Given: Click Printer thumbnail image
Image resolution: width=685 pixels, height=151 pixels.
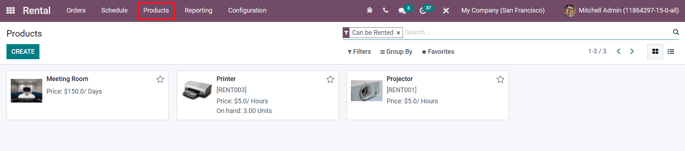Looking at the screenshot, I should pyautogui.click(x=197, y=90).
